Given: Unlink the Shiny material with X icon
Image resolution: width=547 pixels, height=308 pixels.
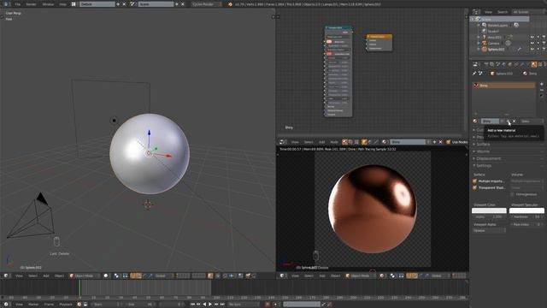Looking at the screenshot, I should coord(514,121).
